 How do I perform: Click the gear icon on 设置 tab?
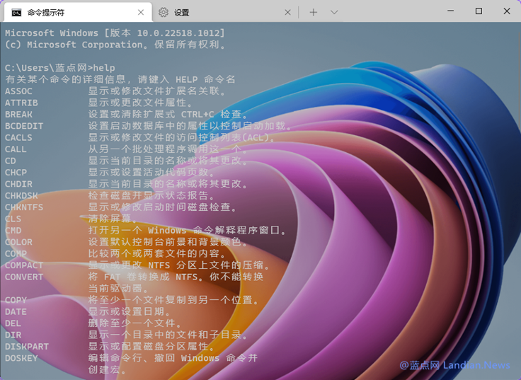(163, 13)
